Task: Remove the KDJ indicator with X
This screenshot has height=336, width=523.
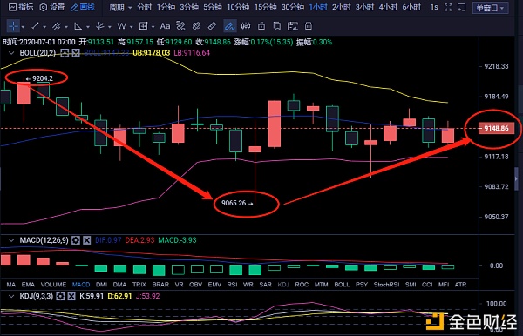Action: (71, 296)
